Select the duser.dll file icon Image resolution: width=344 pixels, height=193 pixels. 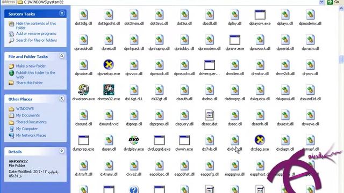point(109,140)
